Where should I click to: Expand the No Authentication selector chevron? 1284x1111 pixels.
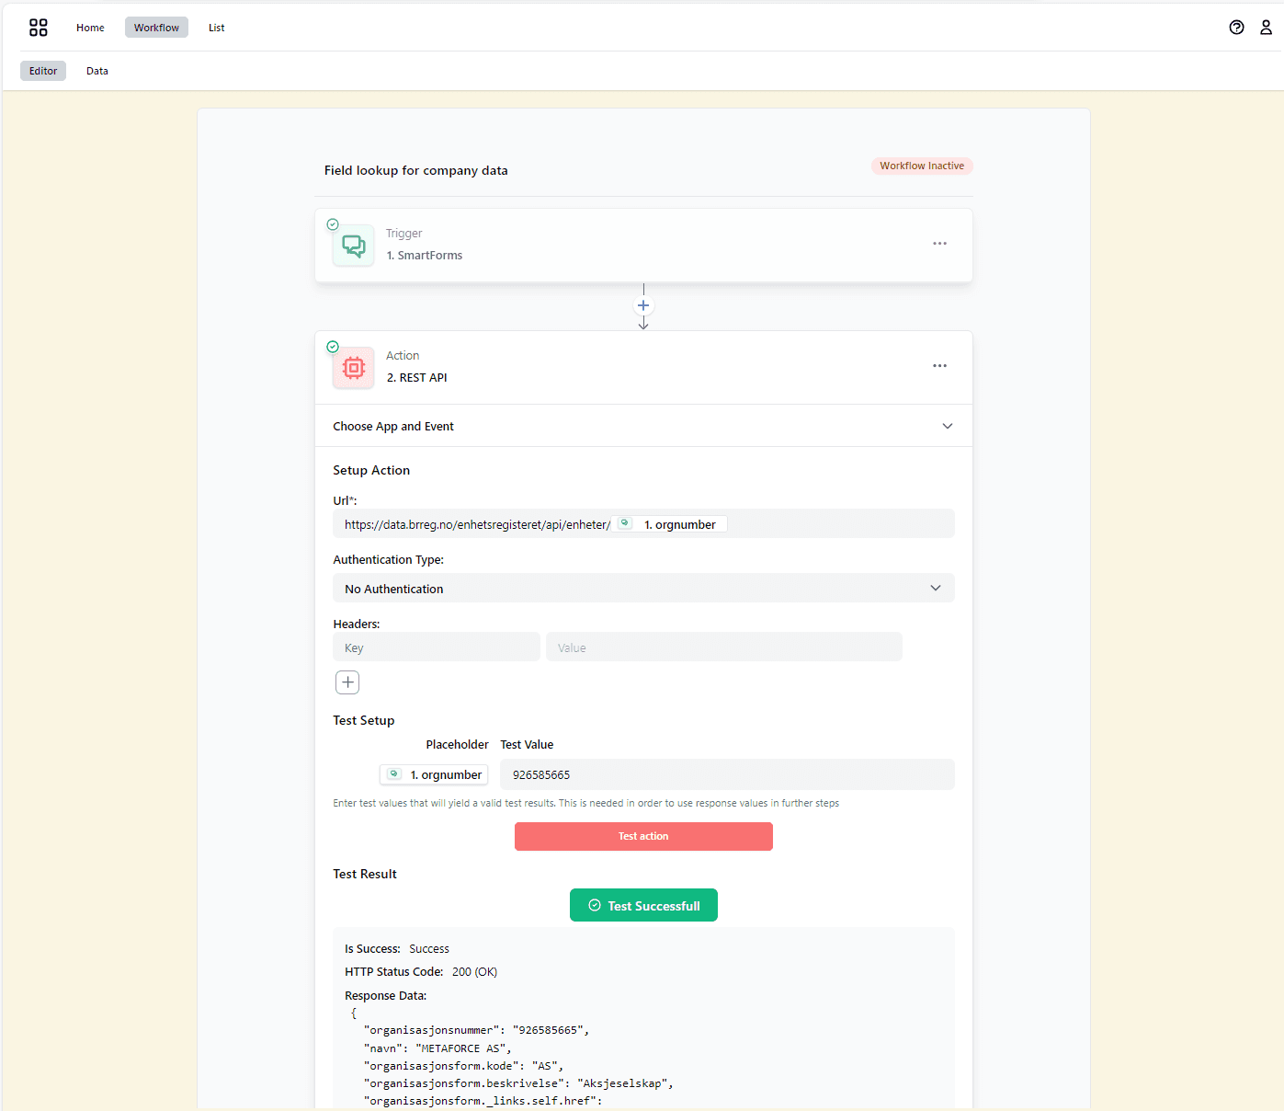pos(936,588)
